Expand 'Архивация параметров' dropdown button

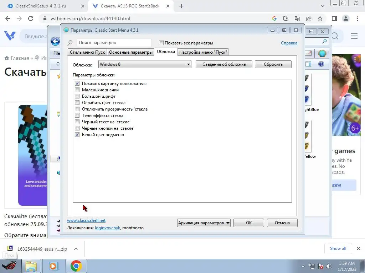pos(204,223)
